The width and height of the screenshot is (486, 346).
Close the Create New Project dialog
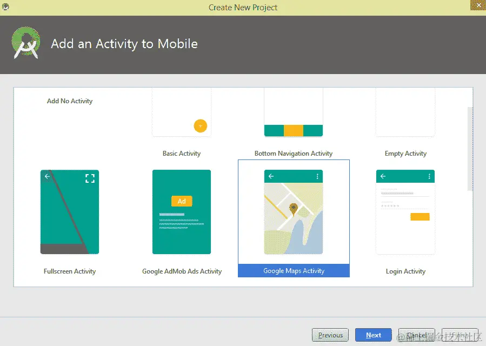[478, 5]
